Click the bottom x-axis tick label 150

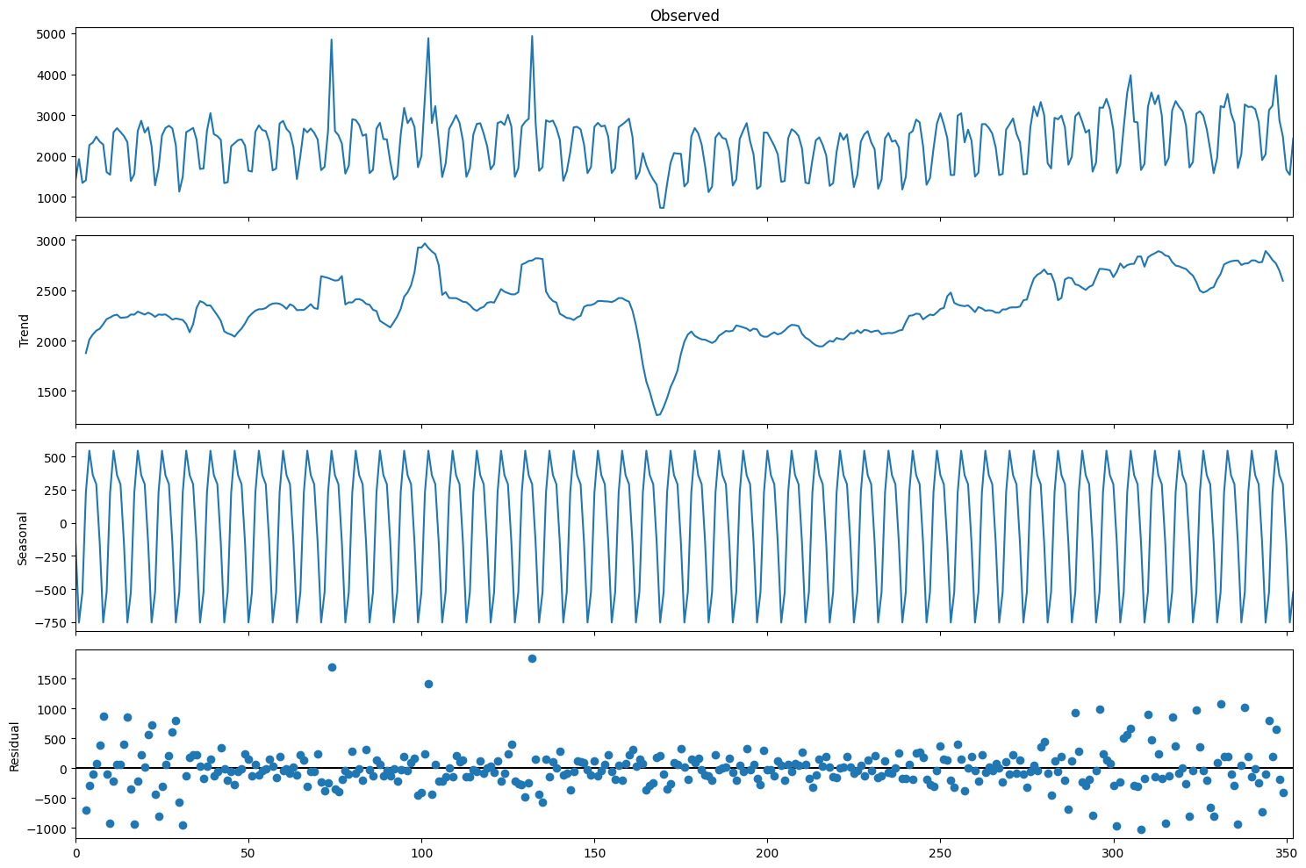(594, 852)
